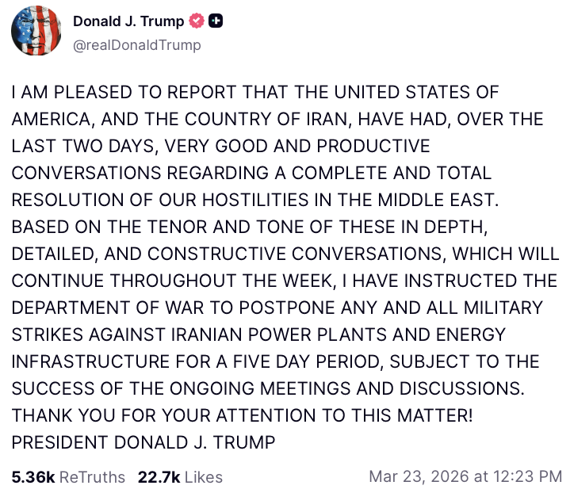The height and width of the screenshot is (493, 574).
Task: Click the "PRESIDENT DONALD J. TRUMP" signature line
Action: click(x=143, y=443)
